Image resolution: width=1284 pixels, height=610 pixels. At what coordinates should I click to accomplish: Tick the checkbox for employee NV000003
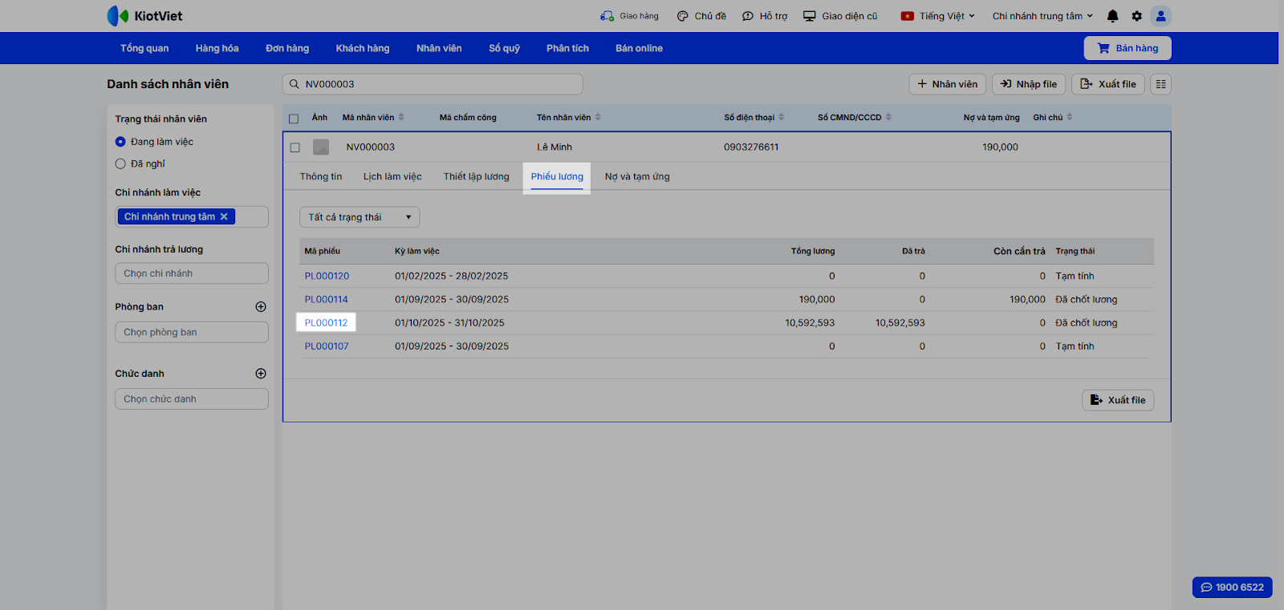click(x=295, y=147)
